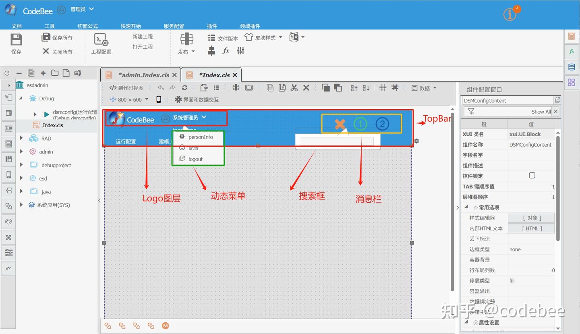
Task: Toggle the 控件锁定 checkbox
Action: pos(532,176)
